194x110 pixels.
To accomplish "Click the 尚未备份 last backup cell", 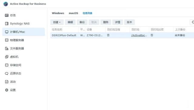I will (180, 35).
